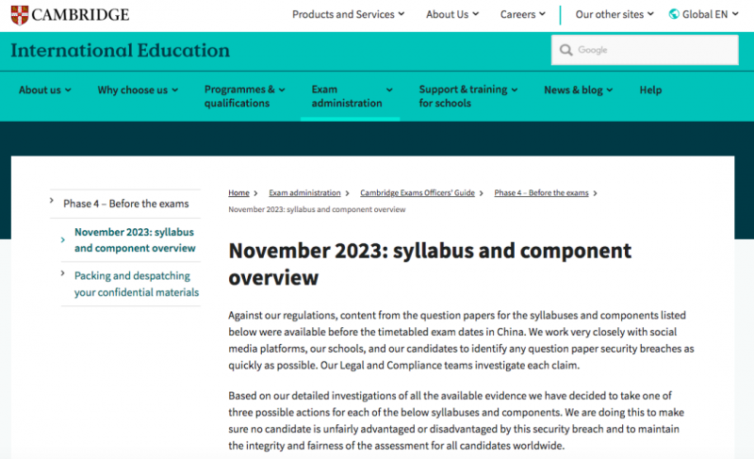The height and width of the screenshot is (459, 754).
Task: Open Packing and despatching your confidential materials
Action: pyautogui.click(x=137, y=284)
